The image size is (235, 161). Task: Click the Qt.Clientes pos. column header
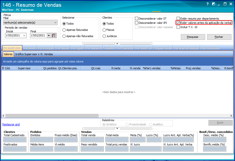[x=69, y=68]
